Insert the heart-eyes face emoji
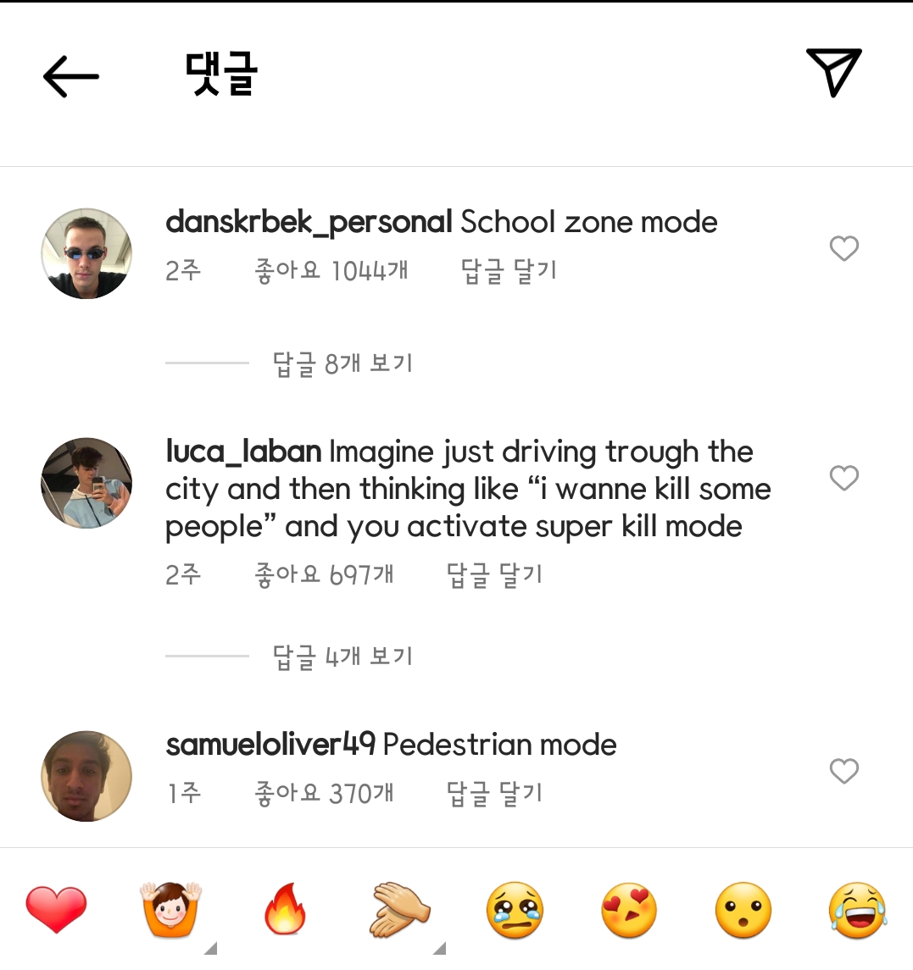This screenshot has width=913, height=970. 629,911
